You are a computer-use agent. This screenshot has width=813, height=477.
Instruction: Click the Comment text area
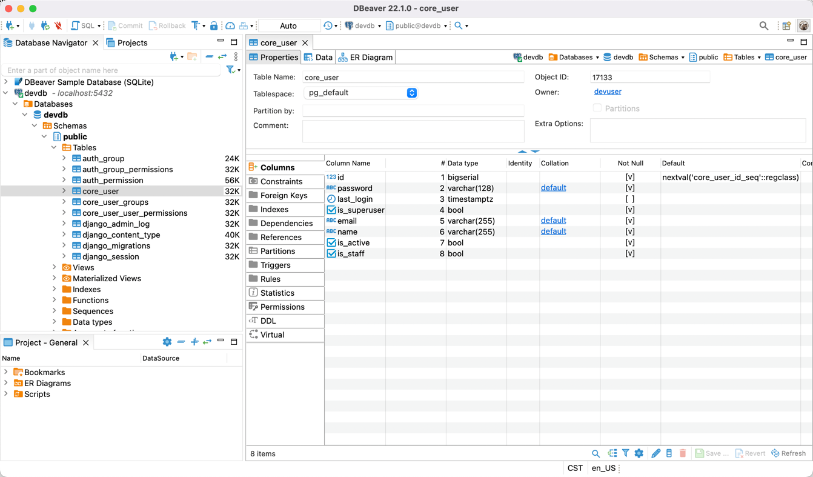tap(413, 131)
